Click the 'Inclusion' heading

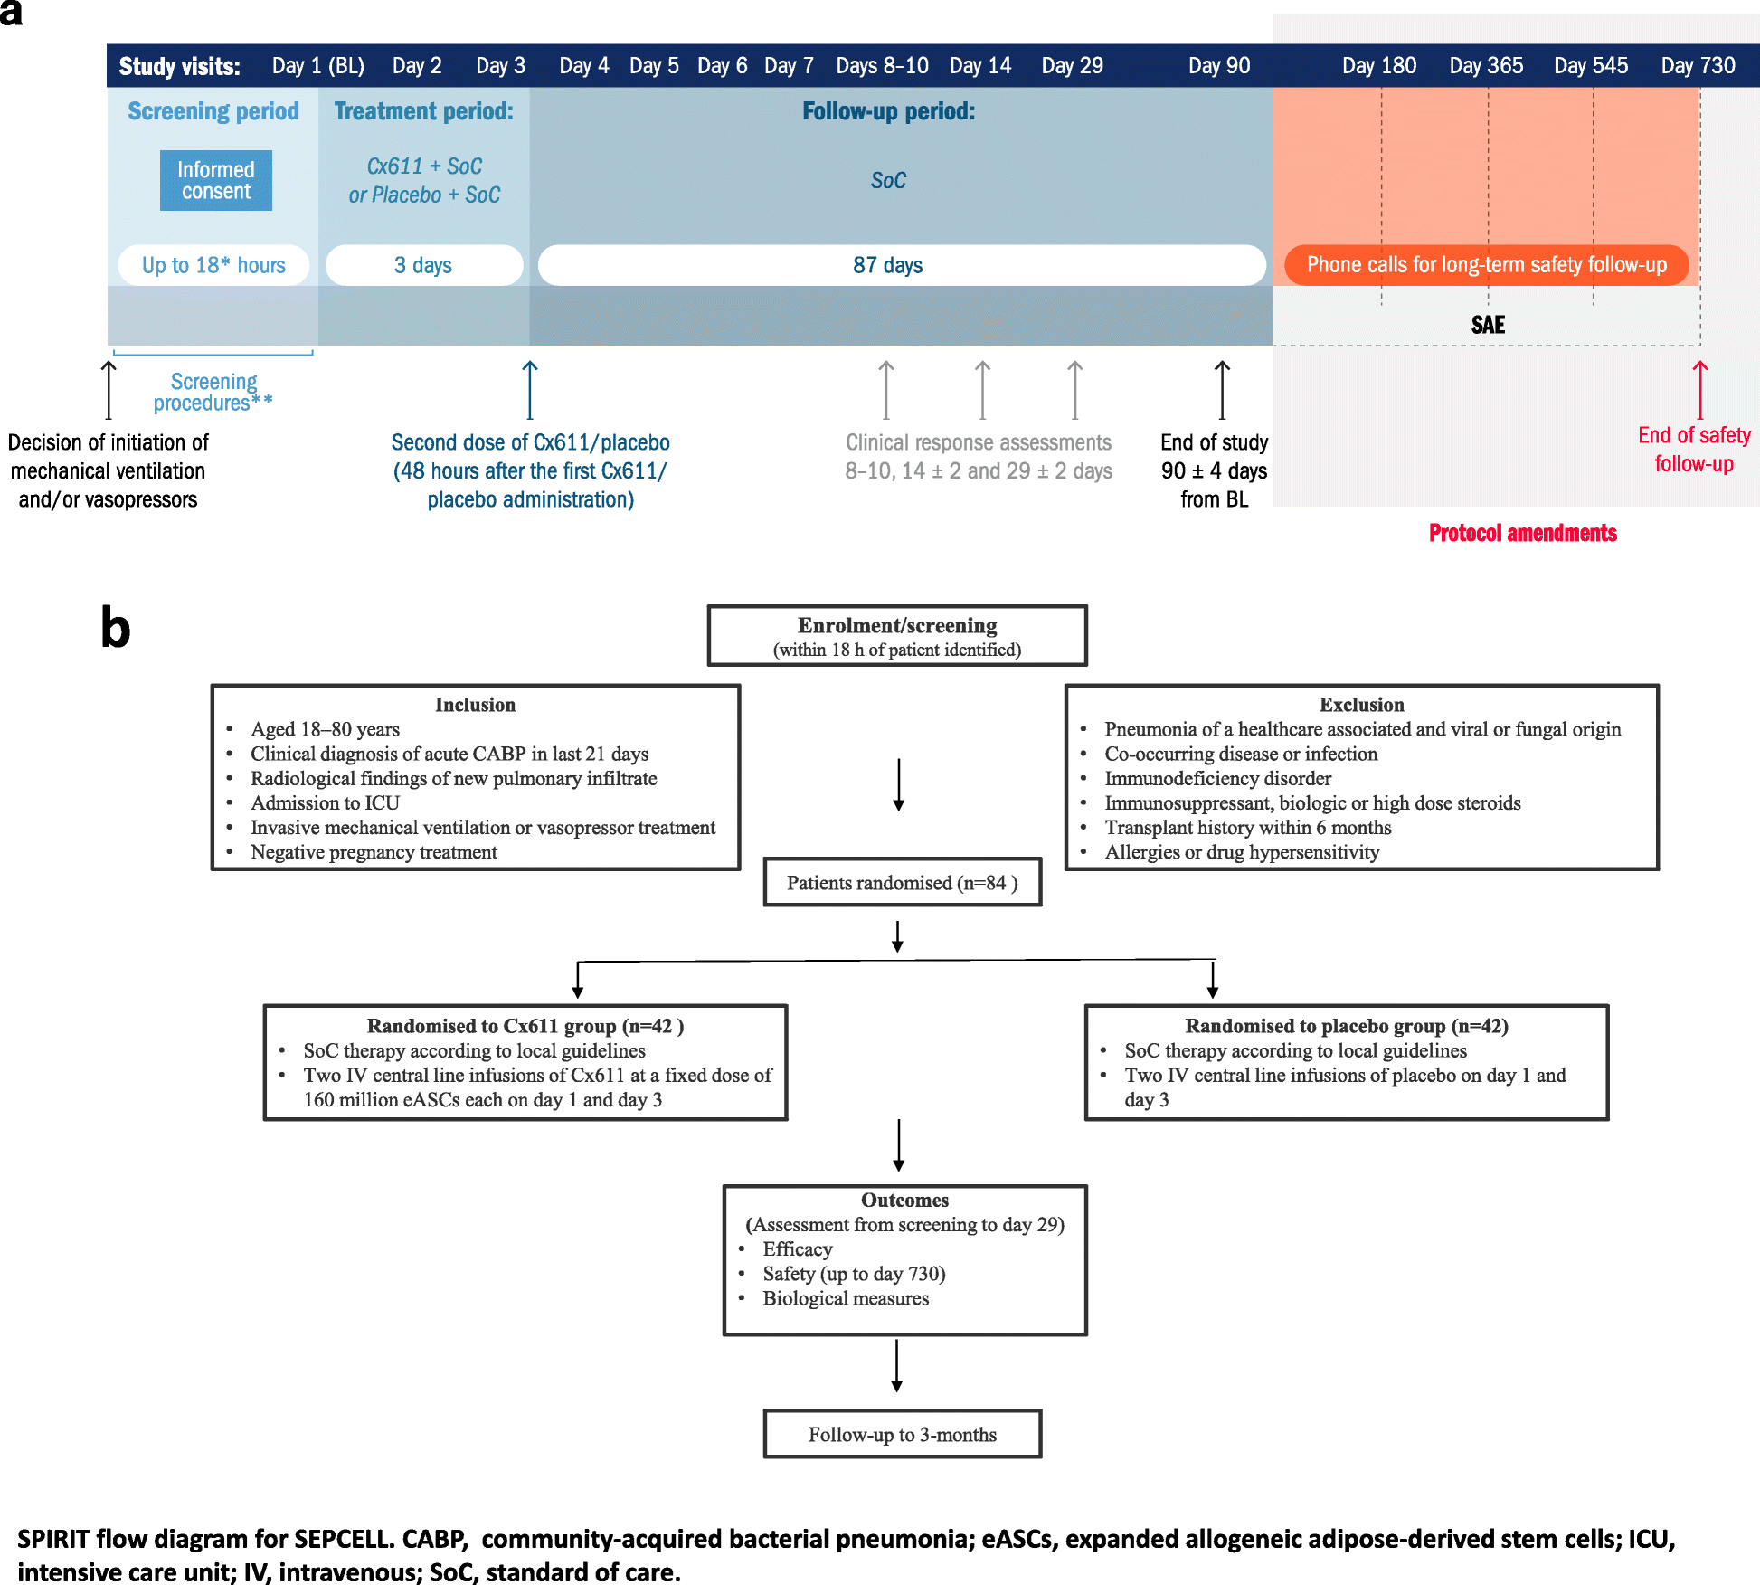pos(475,705)
